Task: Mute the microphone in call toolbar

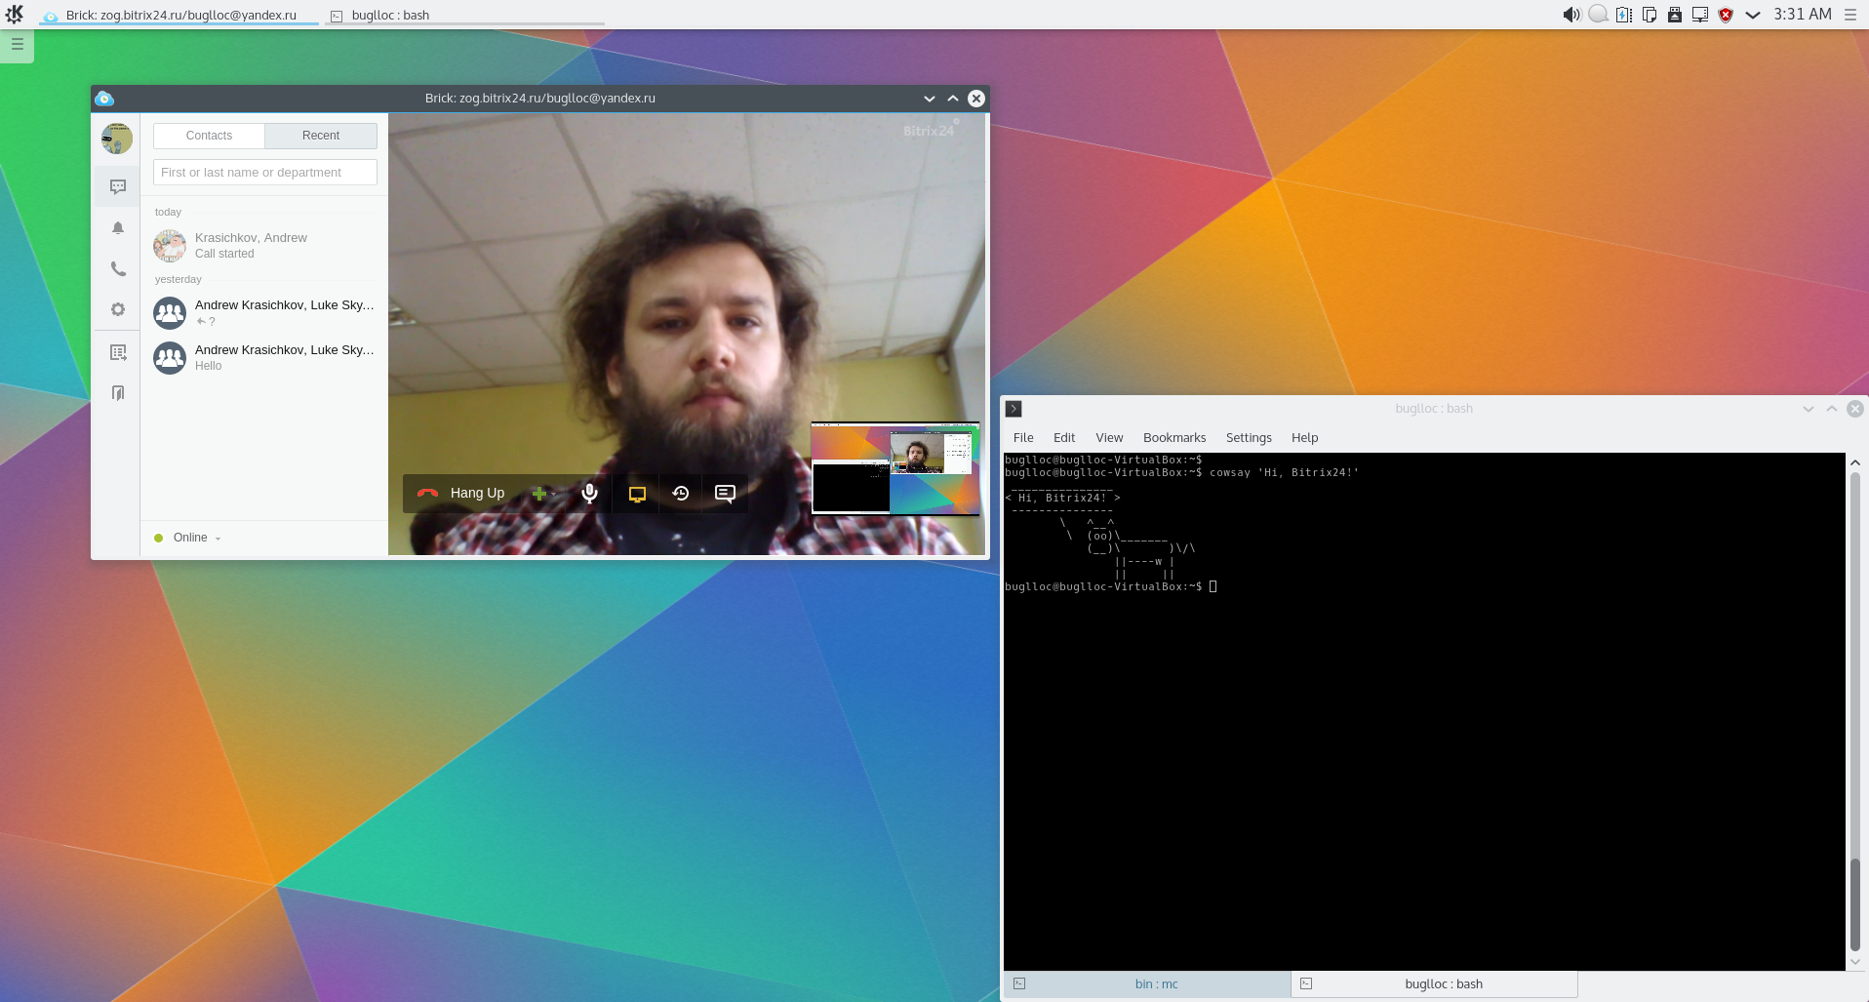Action: [590, 494]
